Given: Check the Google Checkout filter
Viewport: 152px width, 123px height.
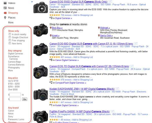Looking at the screenshot, I should tap(10, 37).
